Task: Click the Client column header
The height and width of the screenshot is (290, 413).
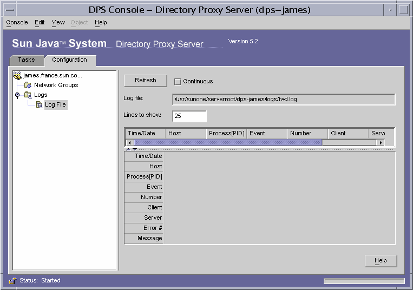Action: [348, 134]
